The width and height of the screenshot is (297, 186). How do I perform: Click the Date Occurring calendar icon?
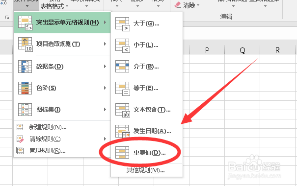(123, 132)
